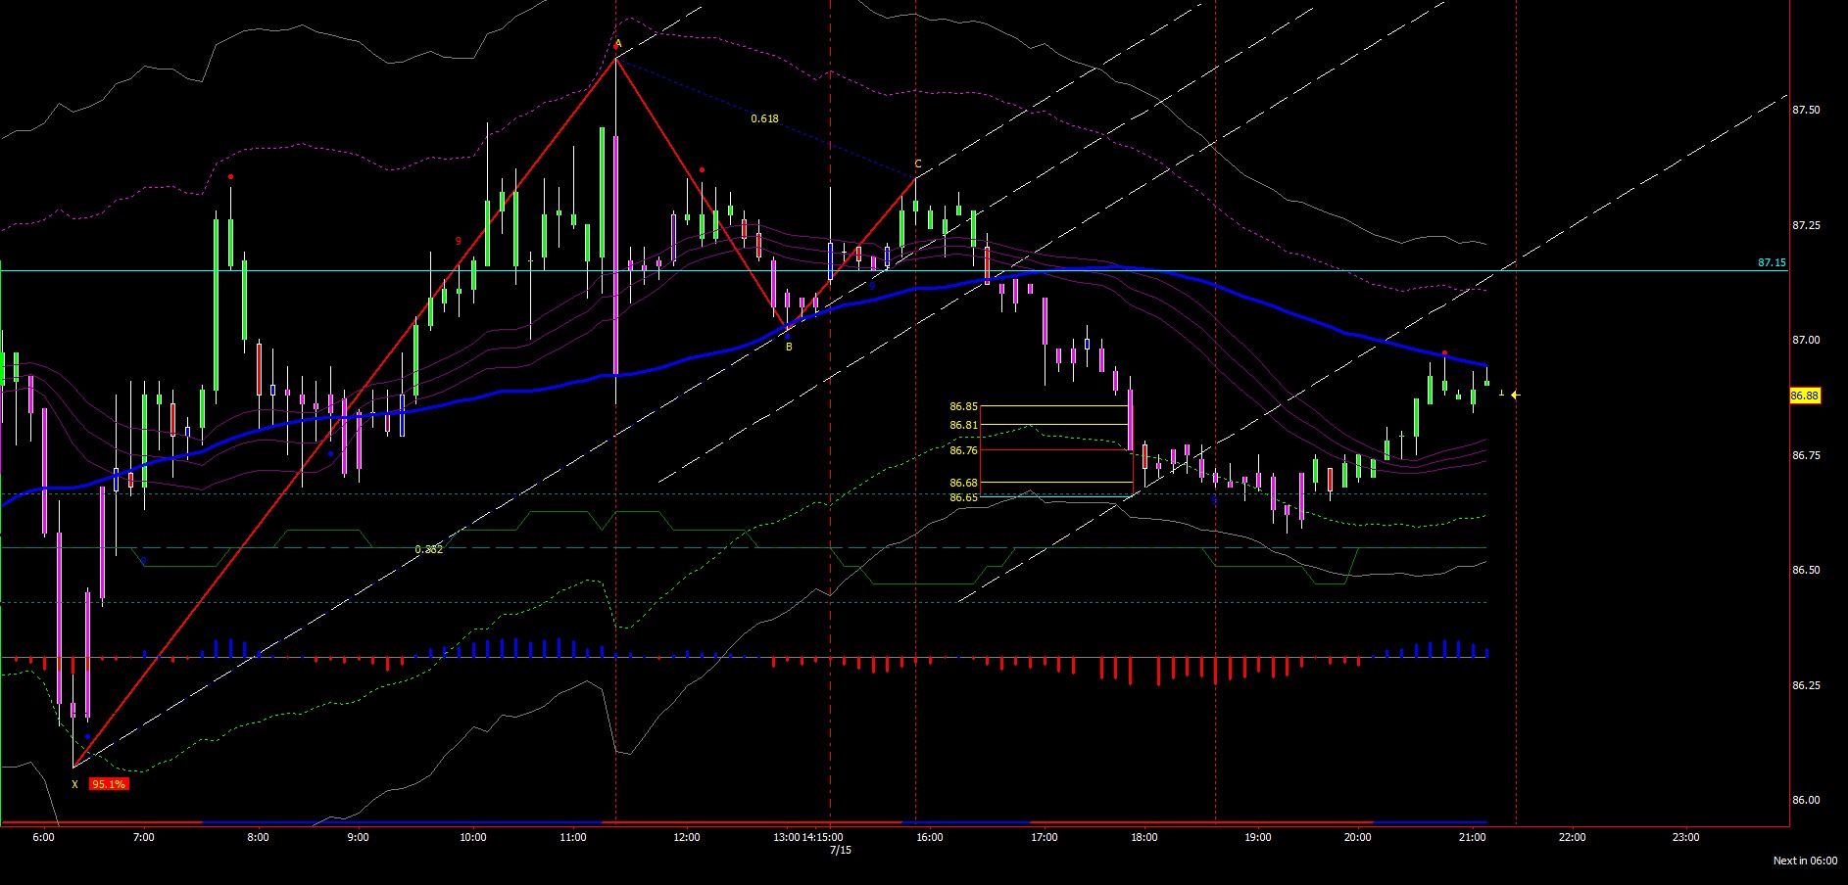
Task: Select the 86.76 target level label
Action: (x=963, y=450)
